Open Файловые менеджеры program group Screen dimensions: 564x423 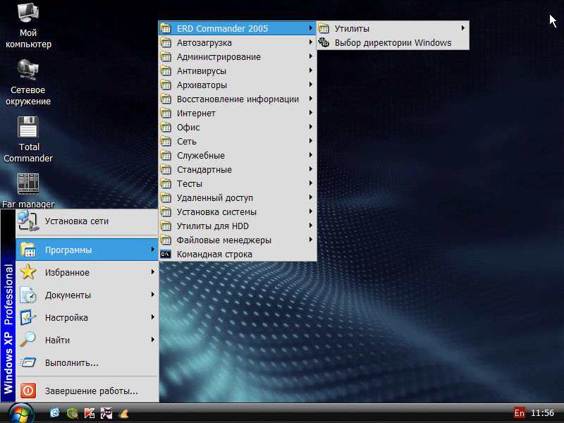(x=223, y=240)
